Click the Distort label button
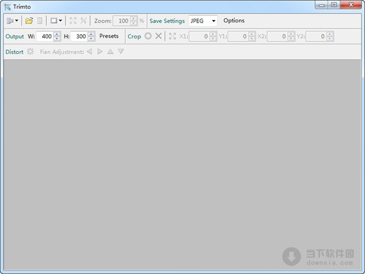The width and height of the screenshot is (365, 274). tap(14, 52)
